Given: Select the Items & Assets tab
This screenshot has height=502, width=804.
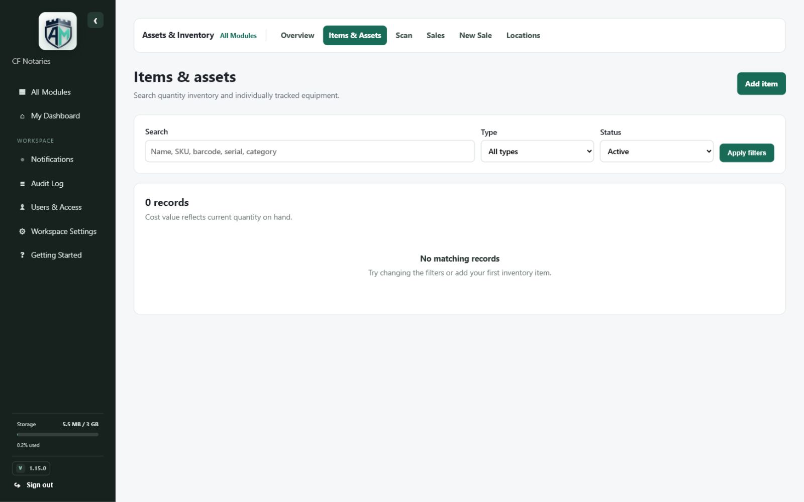Looking at the screenshot, I should 355,35.
